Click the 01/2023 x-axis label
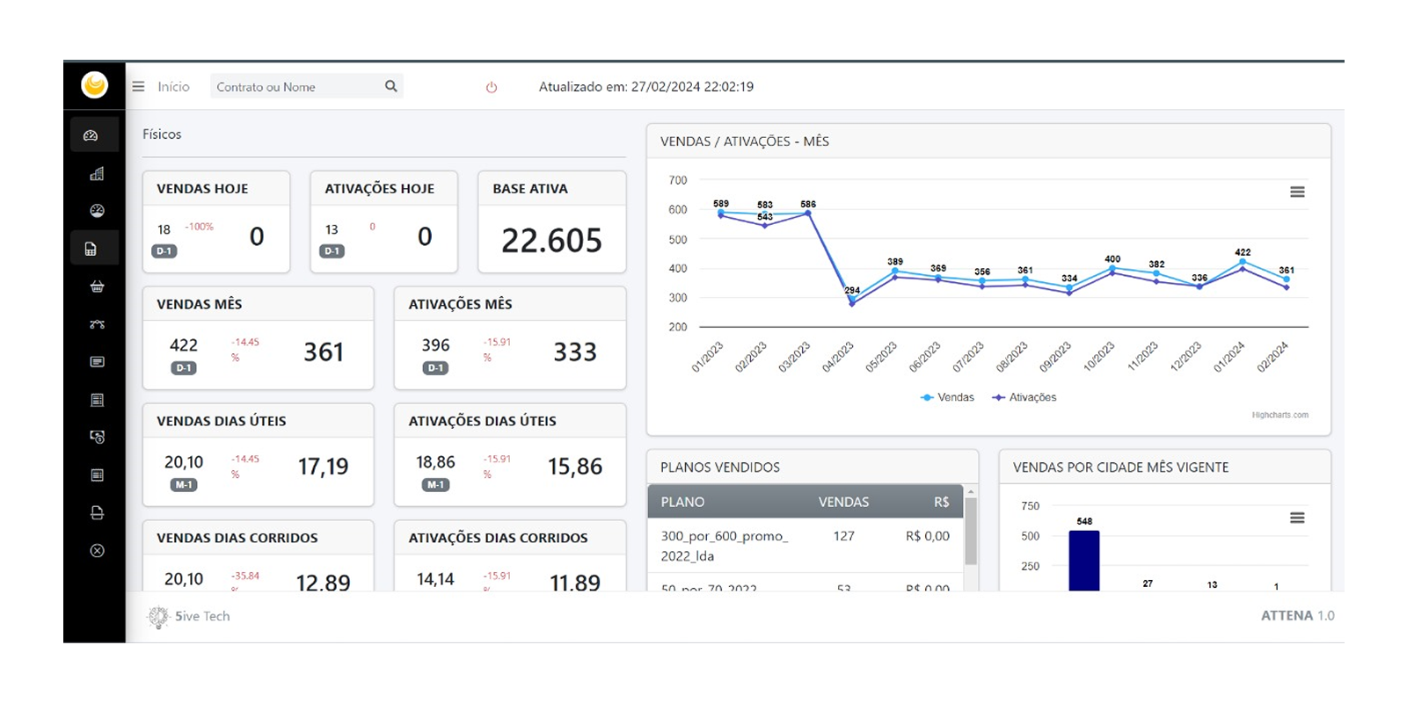 point(707,358)
